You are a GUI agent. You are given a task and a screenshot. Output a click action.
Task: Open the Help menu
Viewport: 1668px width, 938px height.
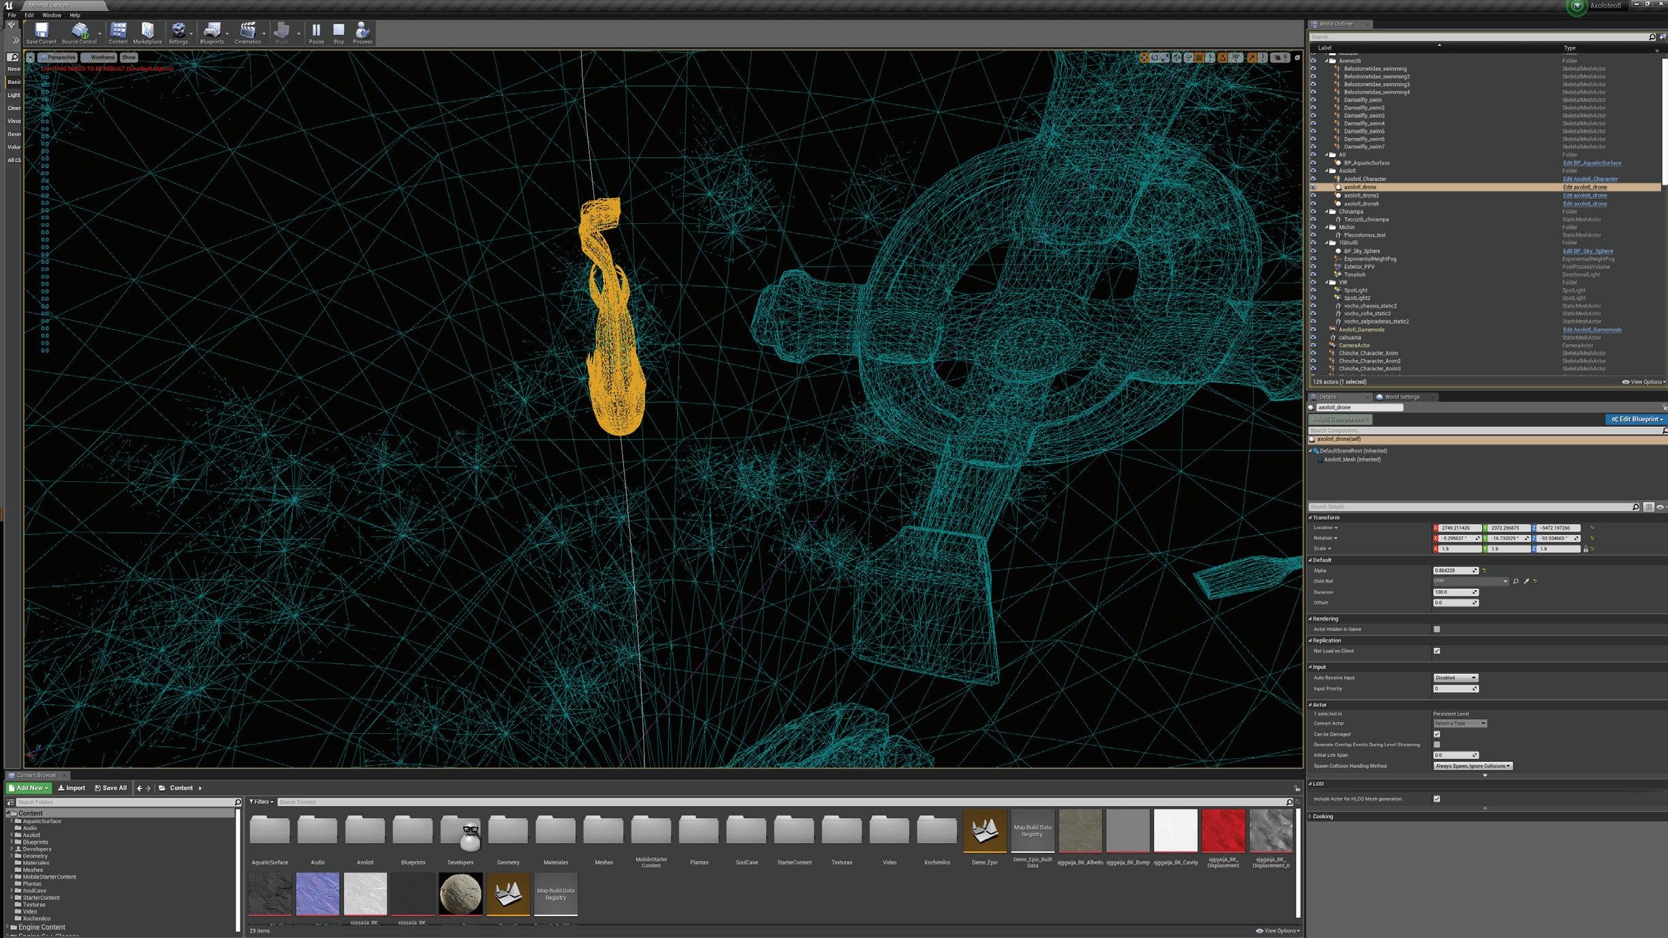(x=75, y=15)
